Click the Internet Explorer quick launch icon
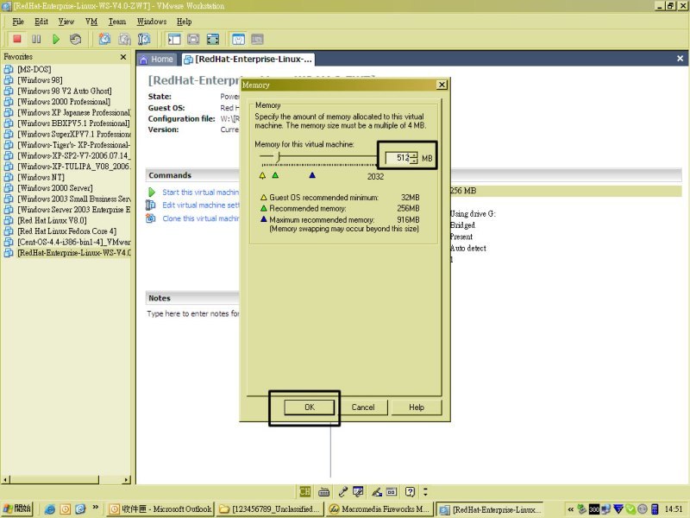The image size is (690, 518). click(50, 509)
